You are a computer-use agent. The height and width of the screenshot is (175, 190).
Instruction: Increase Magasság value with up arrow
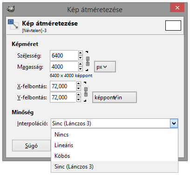point(80,64)
